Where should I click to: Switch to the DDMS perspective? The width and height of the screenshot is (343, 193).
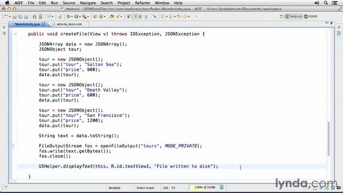(x=311, y=17)
